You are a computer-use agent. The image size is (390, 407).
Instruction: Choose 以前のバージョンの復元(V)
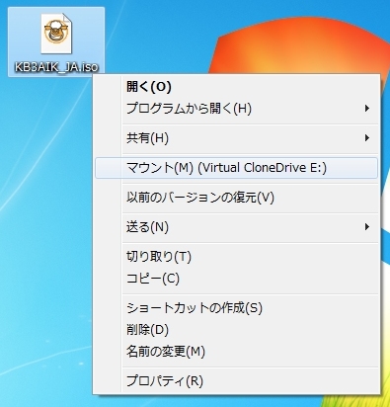(236, 198)
